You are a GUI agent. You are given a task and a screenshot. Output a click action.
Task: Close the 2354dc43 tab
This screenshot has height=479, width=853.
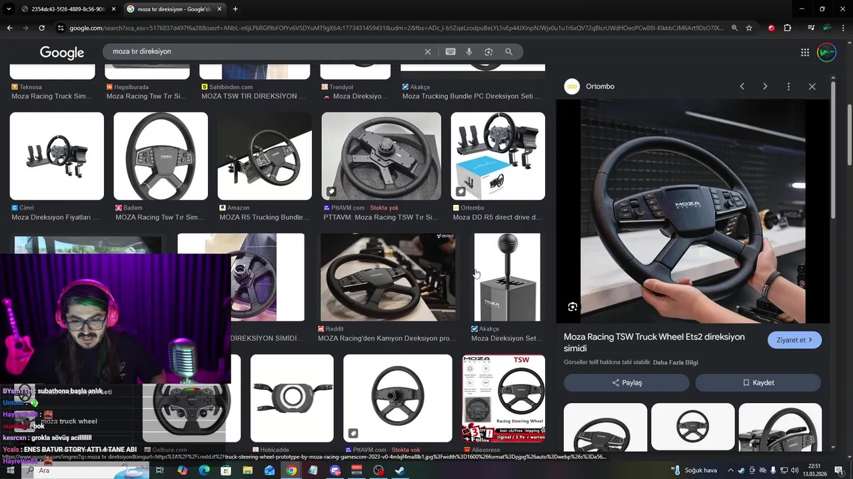pos(113,9)
